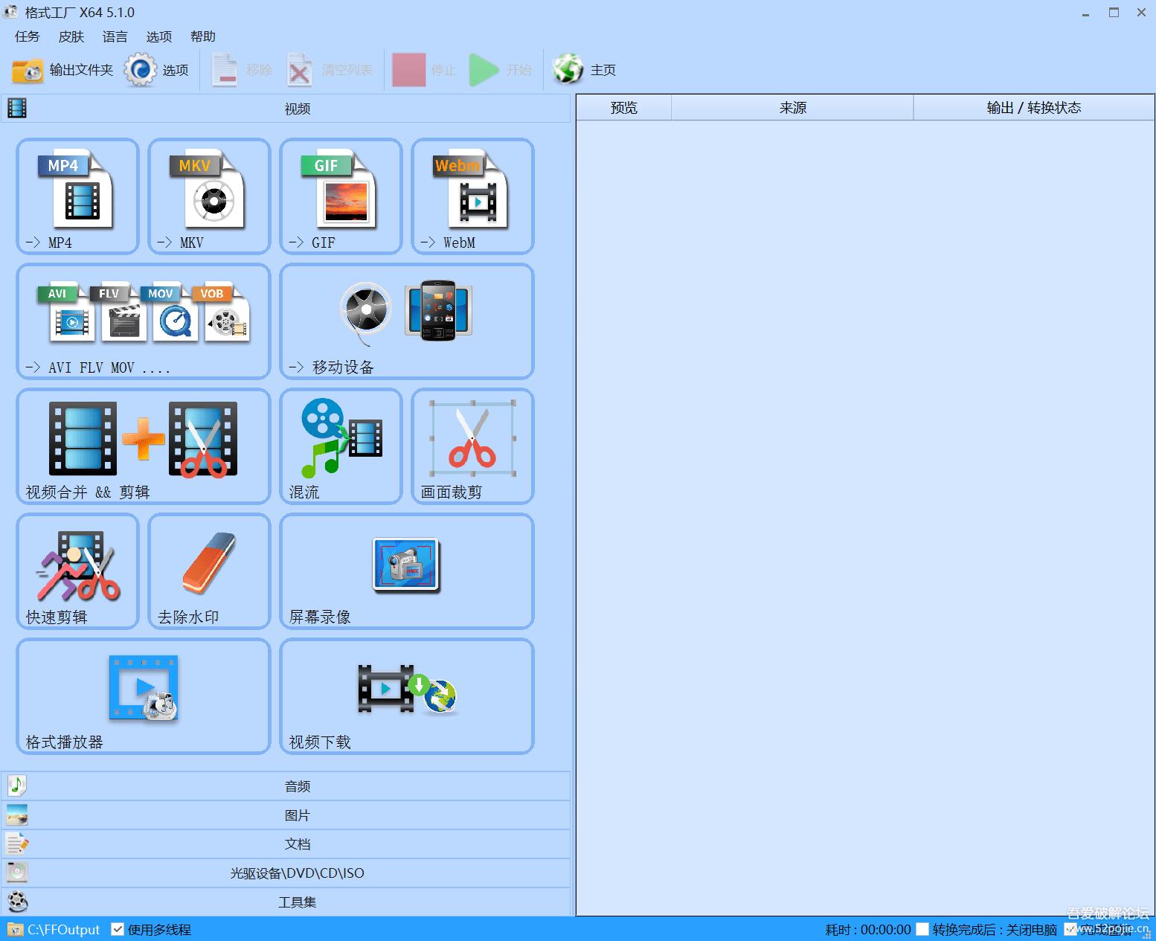Launch the 画面裁剪 crop tool
This screenshot has width=1156, height=941.
472,446
